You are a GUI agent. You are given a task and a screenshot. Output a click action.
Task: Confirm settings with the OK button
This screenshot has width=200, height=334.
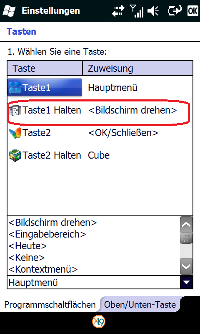pyautogui.click(x=192, y=11)
